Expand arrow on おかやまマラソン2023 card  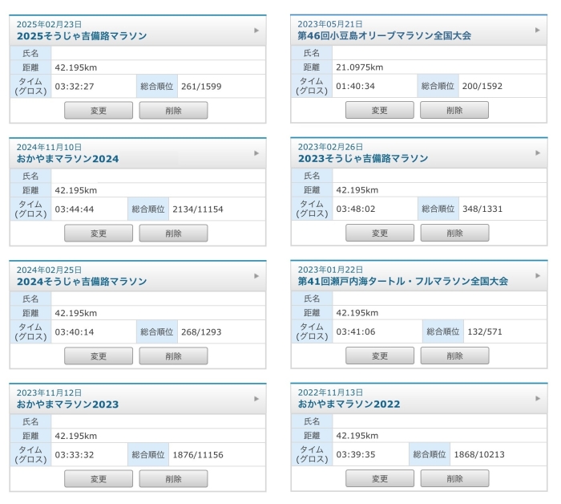point(256,399)
